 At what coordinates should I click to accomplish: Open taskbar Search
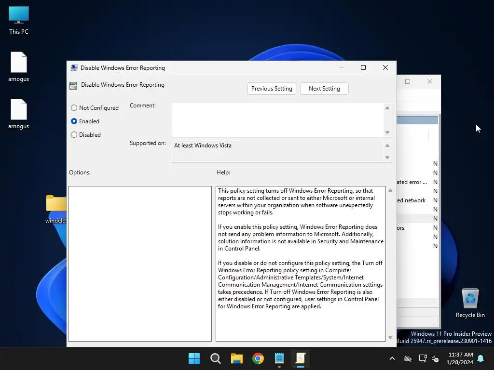click(216, 358)
